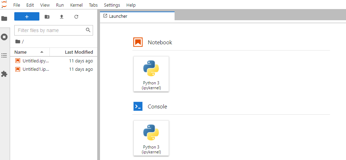346x160 pixels.
Task: Click the Notebook section heading text
Action: (160, 43)
